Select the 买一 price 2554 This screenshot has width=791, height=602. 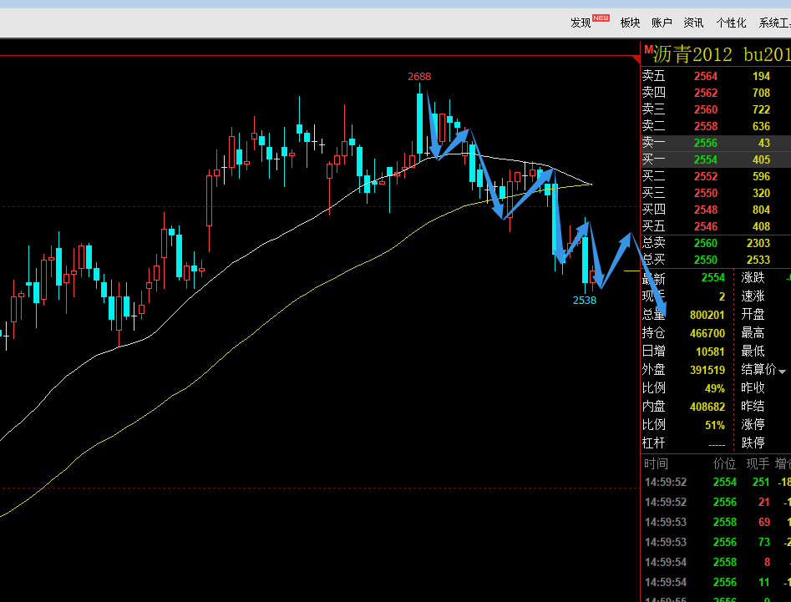click(705, 159)
